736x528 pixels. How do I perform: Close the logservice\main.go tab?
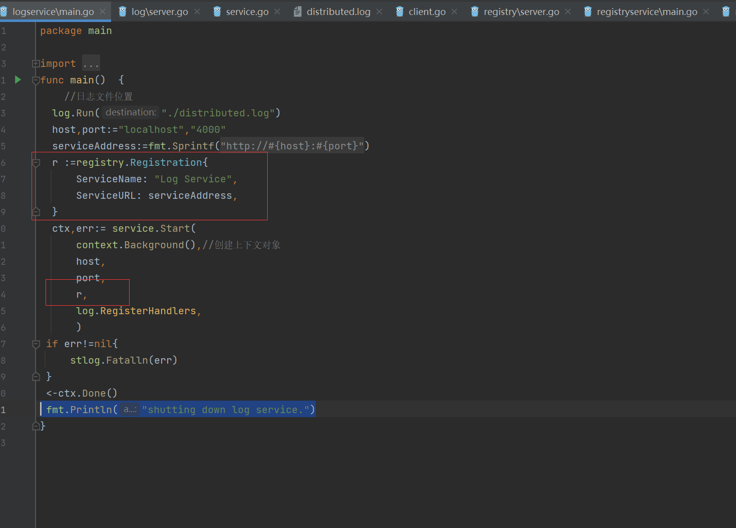103,11
